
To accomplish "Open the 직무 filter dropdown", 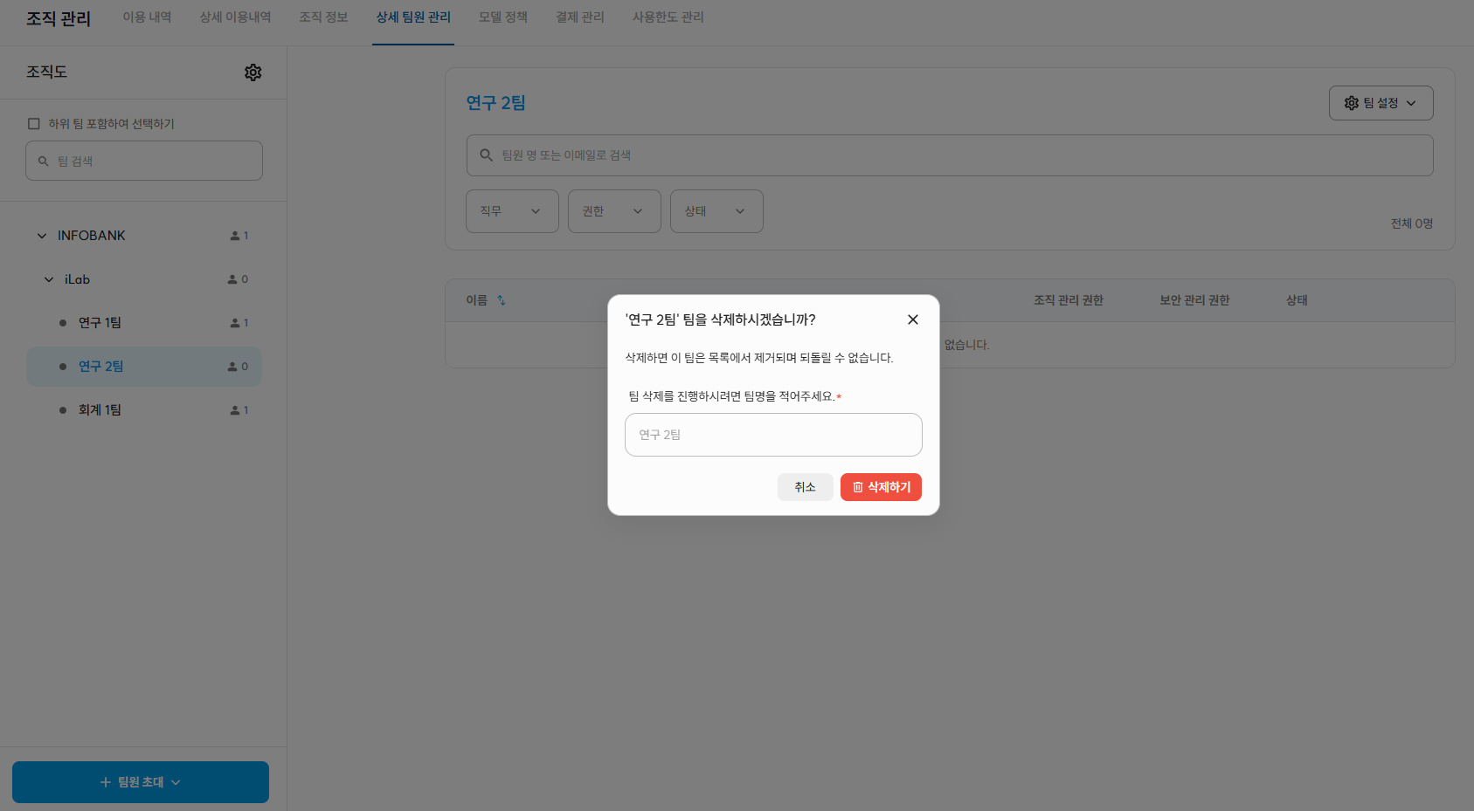I will click(x=512, y=211).
